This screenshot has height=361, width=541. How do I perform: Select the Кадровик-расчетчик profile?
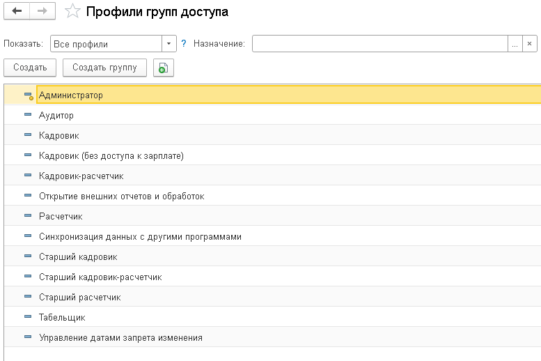coord(272,176)
